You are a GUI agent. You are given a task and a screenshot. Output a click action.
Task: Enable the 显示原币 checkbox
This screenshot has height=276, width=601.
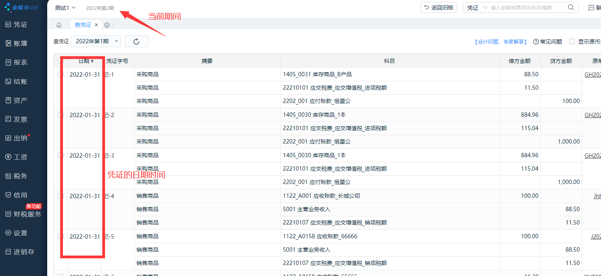pos(572,41)
